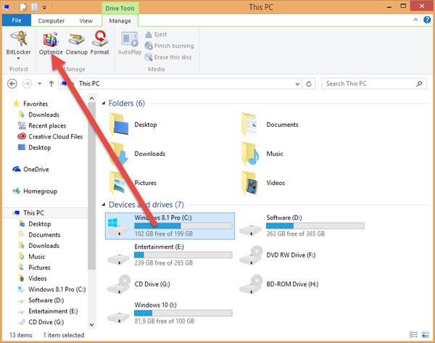Select the Pictures folder under Folders
Image resolution: width=435 pixels, height=343 pixels.
[133, 183]
